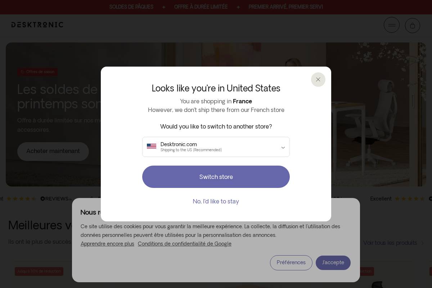Click the Desktronic logo
432x288 pixels.
coord(37,25)
